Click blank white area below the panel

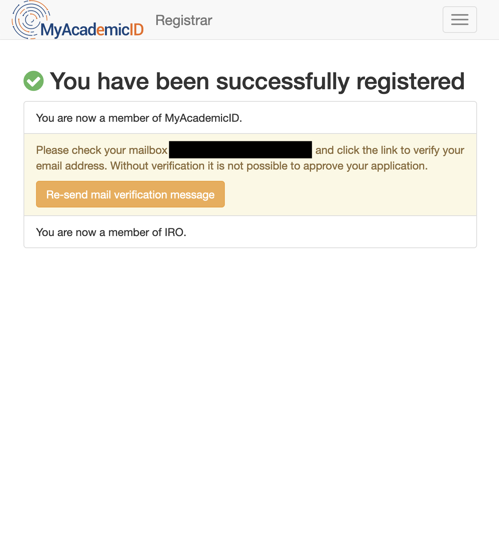tap(250, 372)
